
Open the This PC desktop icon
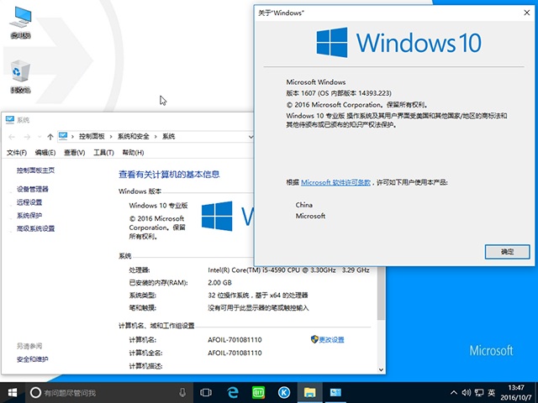click(x=20, y=22)
